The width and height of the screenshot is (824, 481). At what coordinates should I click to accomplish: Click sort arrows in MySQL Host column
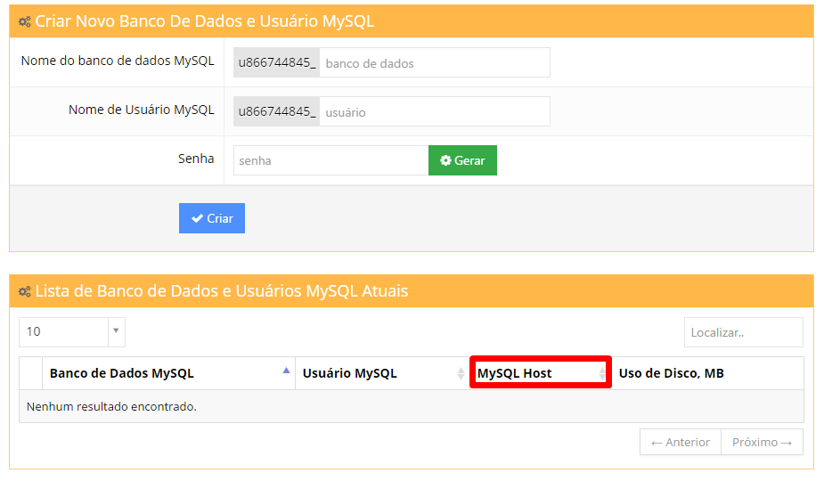click(602, 374)
